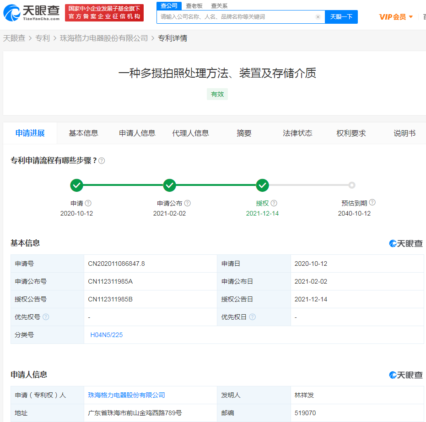Open applicant link 珠海格力电器股份有限公司 in table
426x422 pixels.
126,395
